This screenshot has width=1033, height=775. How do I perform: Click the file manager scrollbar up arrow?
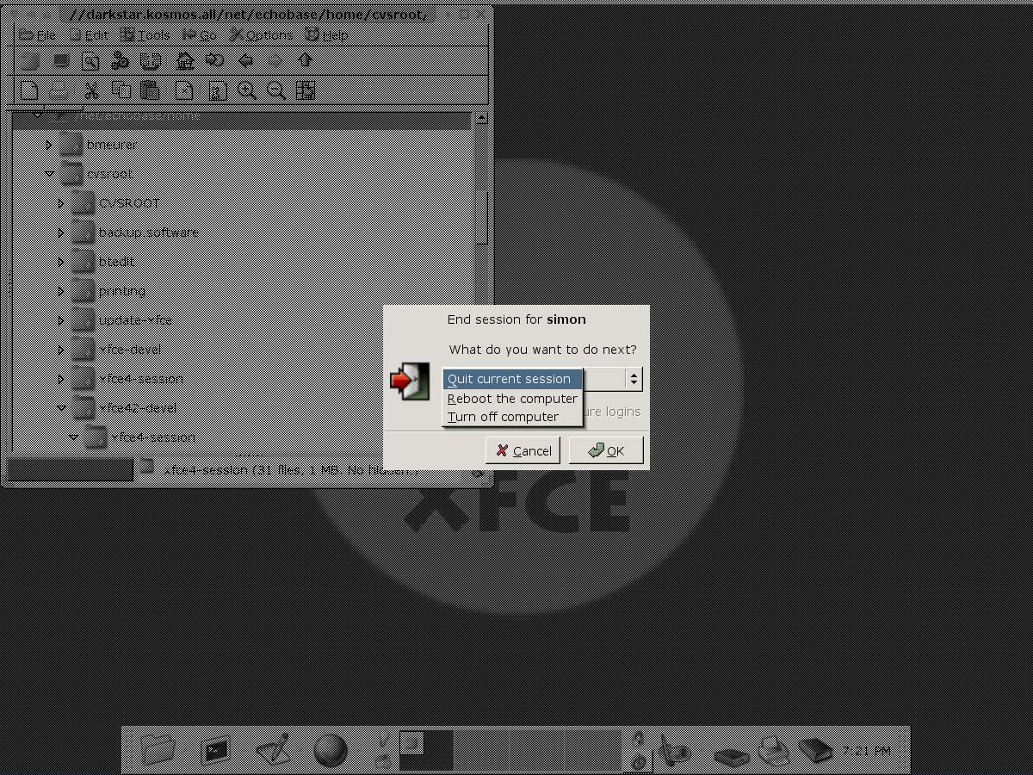481,119
